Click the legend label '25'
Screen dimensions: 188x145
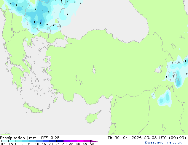58,144
